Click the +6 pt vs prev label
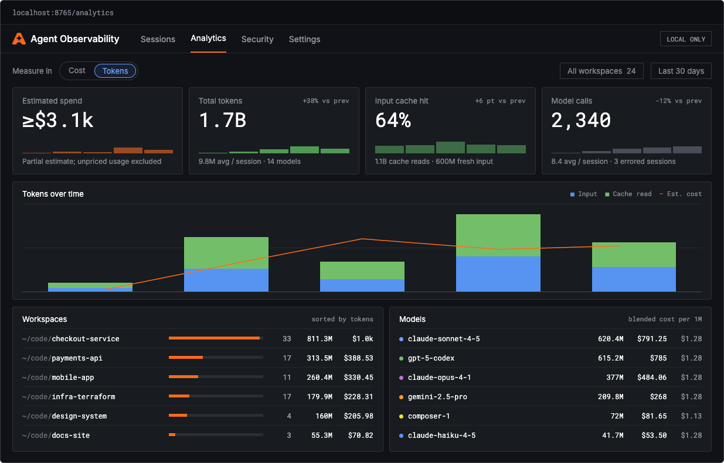The image size is (724, 463). coord(501,101)
